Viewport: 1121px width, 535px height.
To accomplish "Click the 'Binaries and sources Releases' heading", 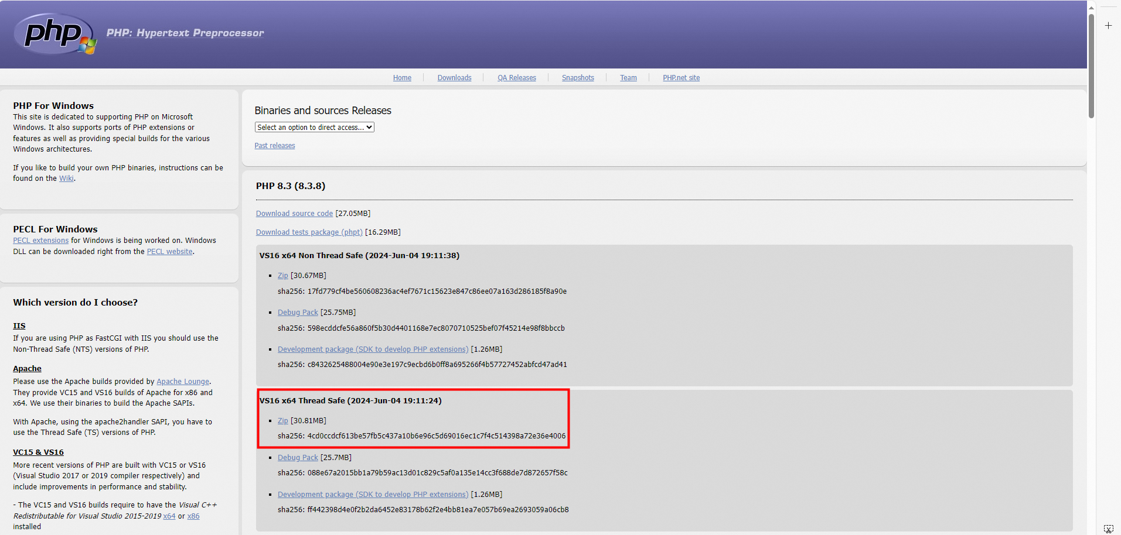I will click(323, 111).
